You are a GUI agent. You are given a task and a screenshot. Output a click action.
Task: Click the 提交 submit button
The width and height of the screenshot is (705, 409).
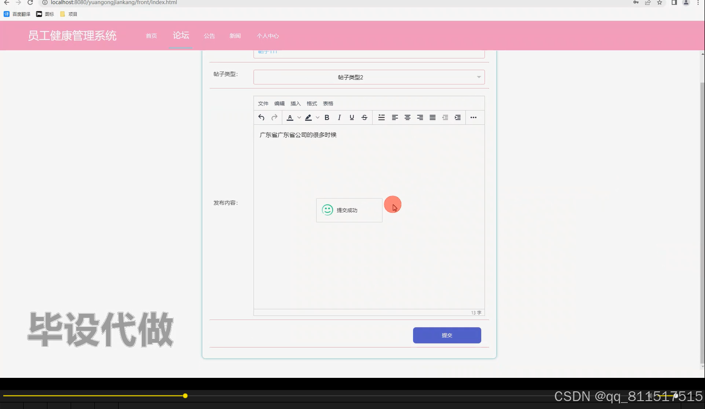pyautogui.click(x=446, y=335)
